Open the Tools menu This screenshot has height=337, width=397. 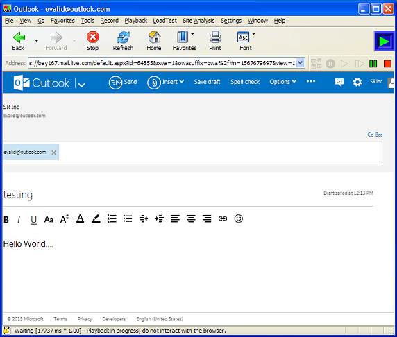coord(87,21)
